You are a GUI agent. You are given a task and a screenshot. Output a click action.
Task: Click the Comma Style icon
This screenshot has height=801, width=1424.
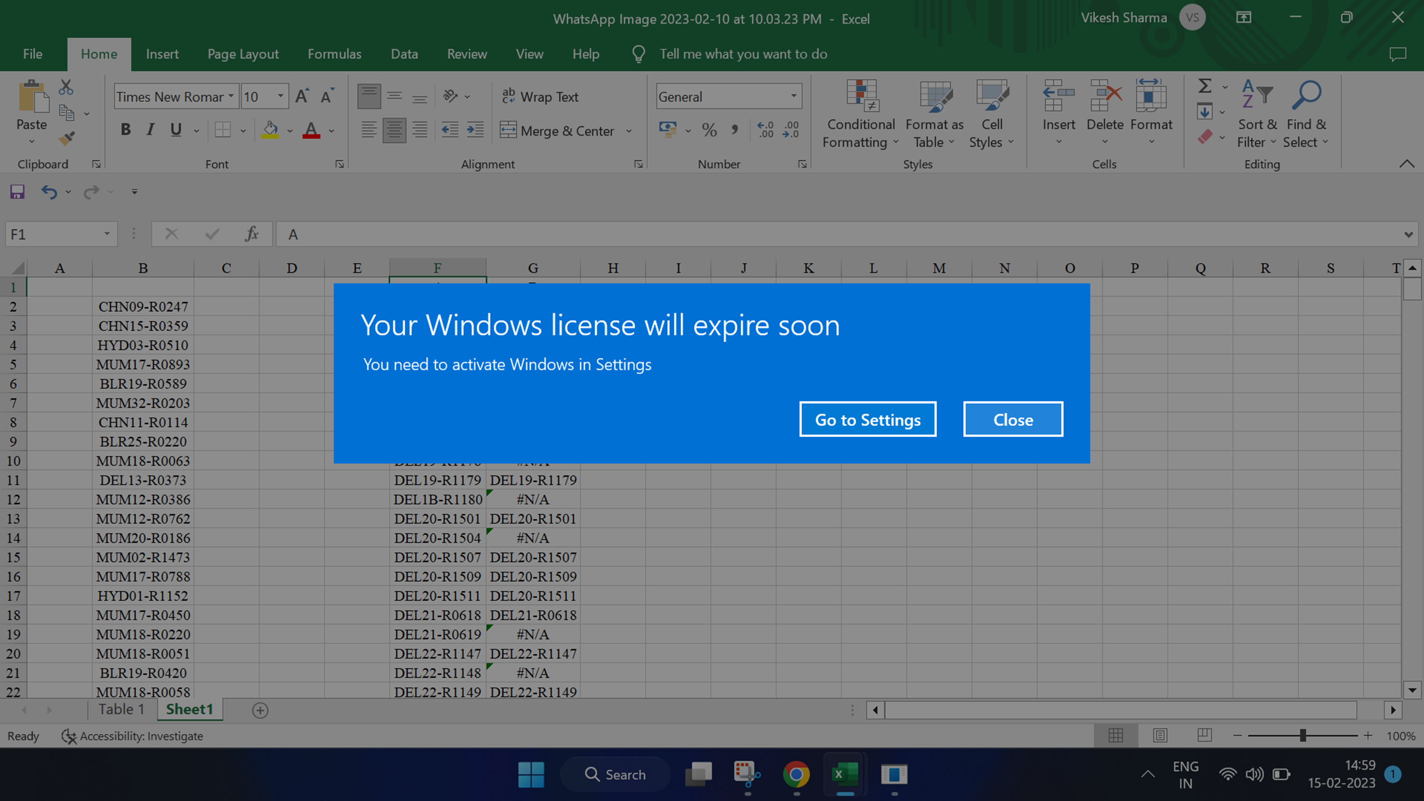pos(735,130)
